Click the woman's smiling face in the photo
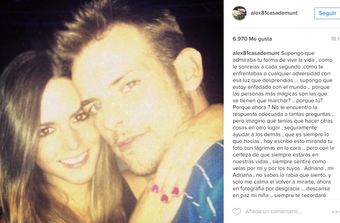Screen dimensions: 340x223 tap(65, 134)
